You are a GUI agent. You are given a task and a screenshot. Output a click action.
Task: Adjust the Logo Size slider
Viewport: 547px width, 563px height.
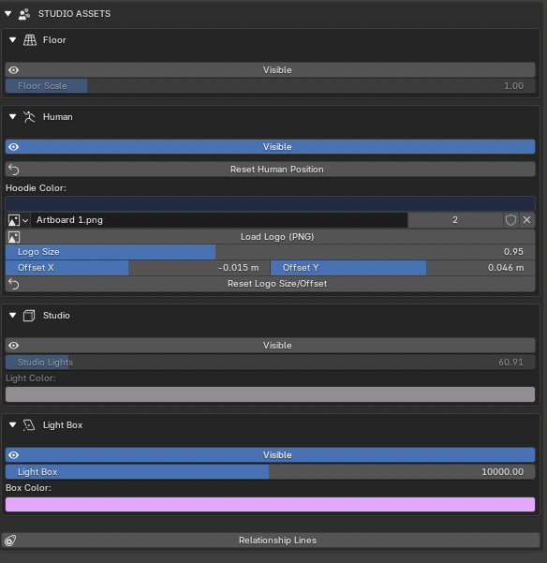click(271, 252)
